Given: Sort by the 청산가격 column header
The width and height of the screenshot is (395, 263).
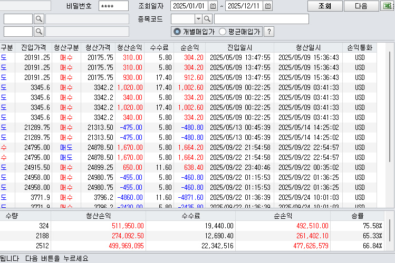Looking at the screenshot, I should (x=98, y=47).
